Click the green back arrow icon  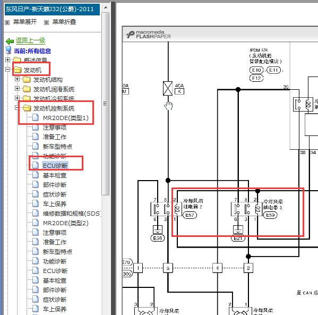click(x=10, y=41)
